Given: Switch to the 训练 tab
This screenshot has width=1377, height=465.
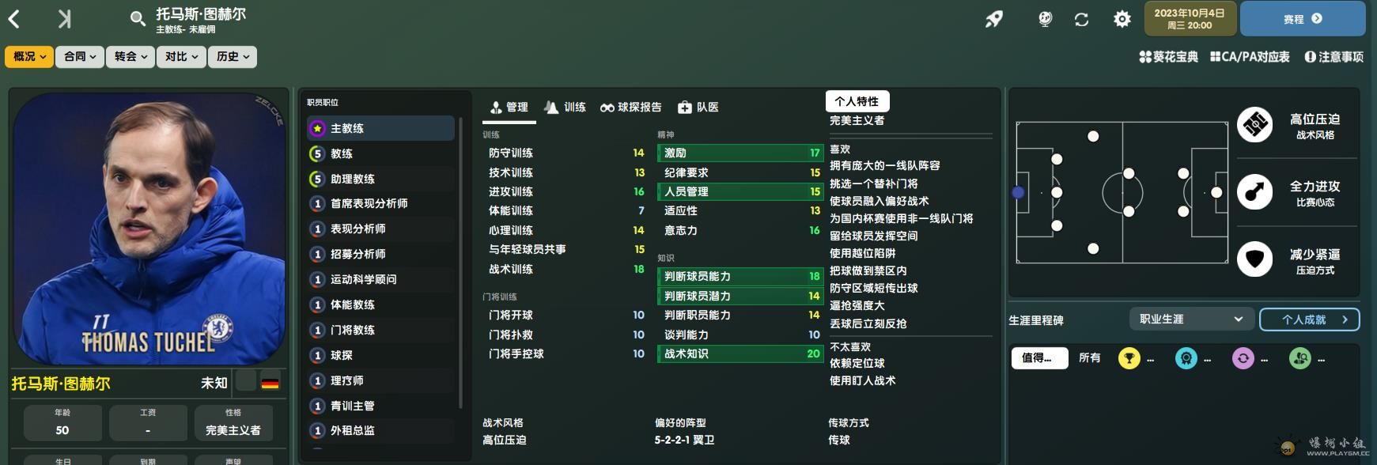Looking at the screenshot, I should pyautogui.click(x=566, y=108).
